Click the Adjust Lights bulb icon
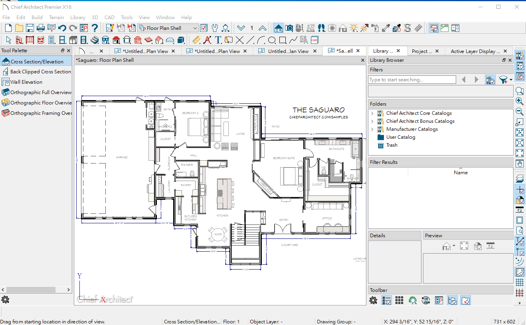 click(354, 28)
